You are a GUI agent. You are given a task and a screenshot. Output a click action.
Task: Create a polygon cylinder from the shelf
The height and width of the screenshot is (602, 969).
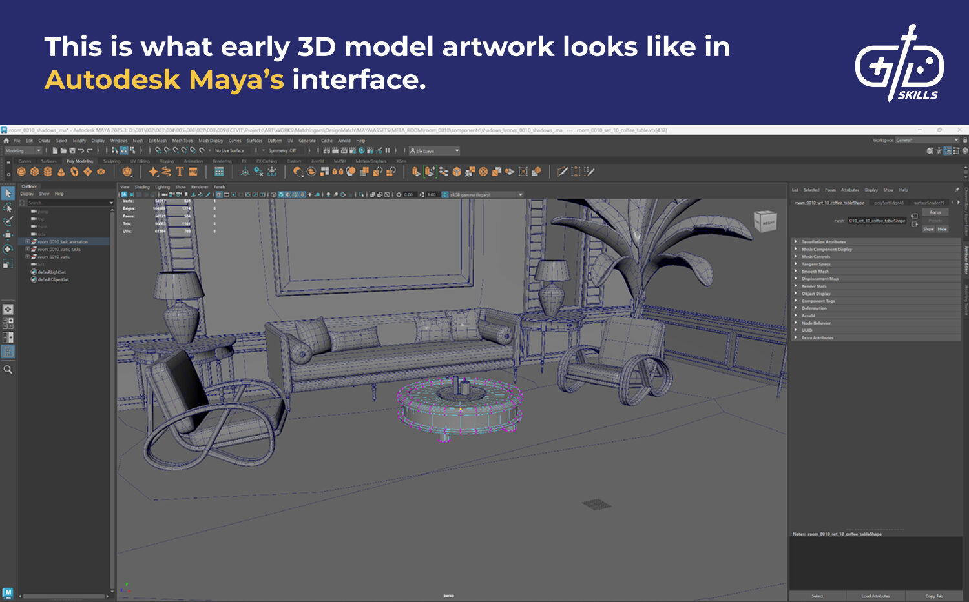[x=48, y=172]
